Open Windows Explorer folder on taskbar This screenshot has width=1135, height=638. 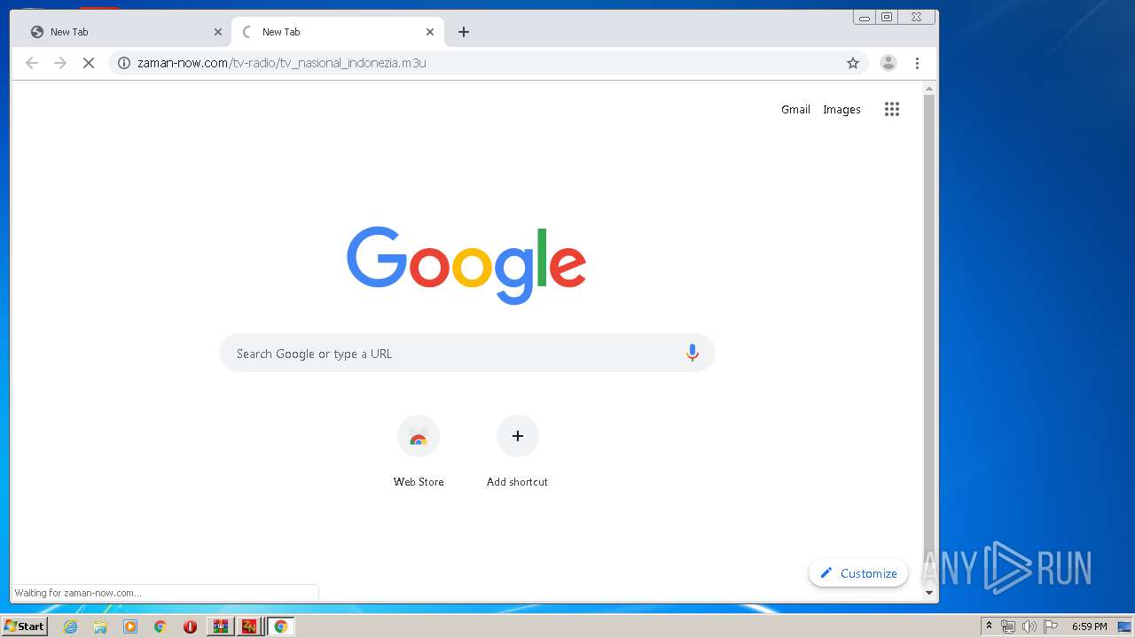coord(100,626)
